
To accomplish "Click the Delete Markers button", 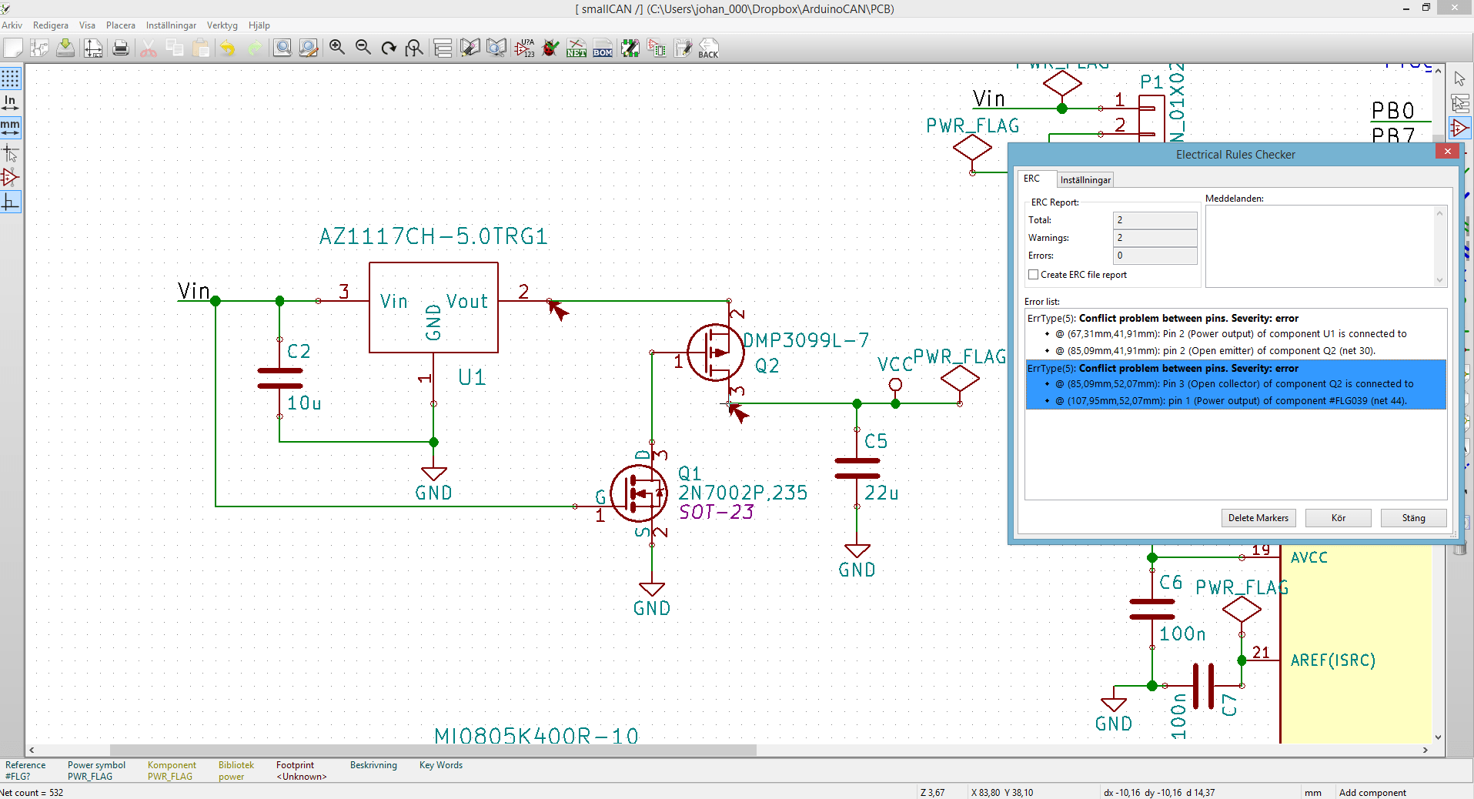I will click(x=1258, y=518).
